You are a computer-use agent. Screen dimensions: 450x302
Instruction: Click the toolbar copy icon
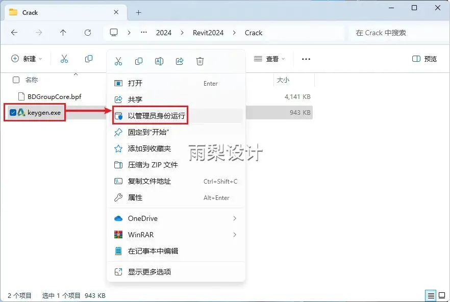point(89,59)
